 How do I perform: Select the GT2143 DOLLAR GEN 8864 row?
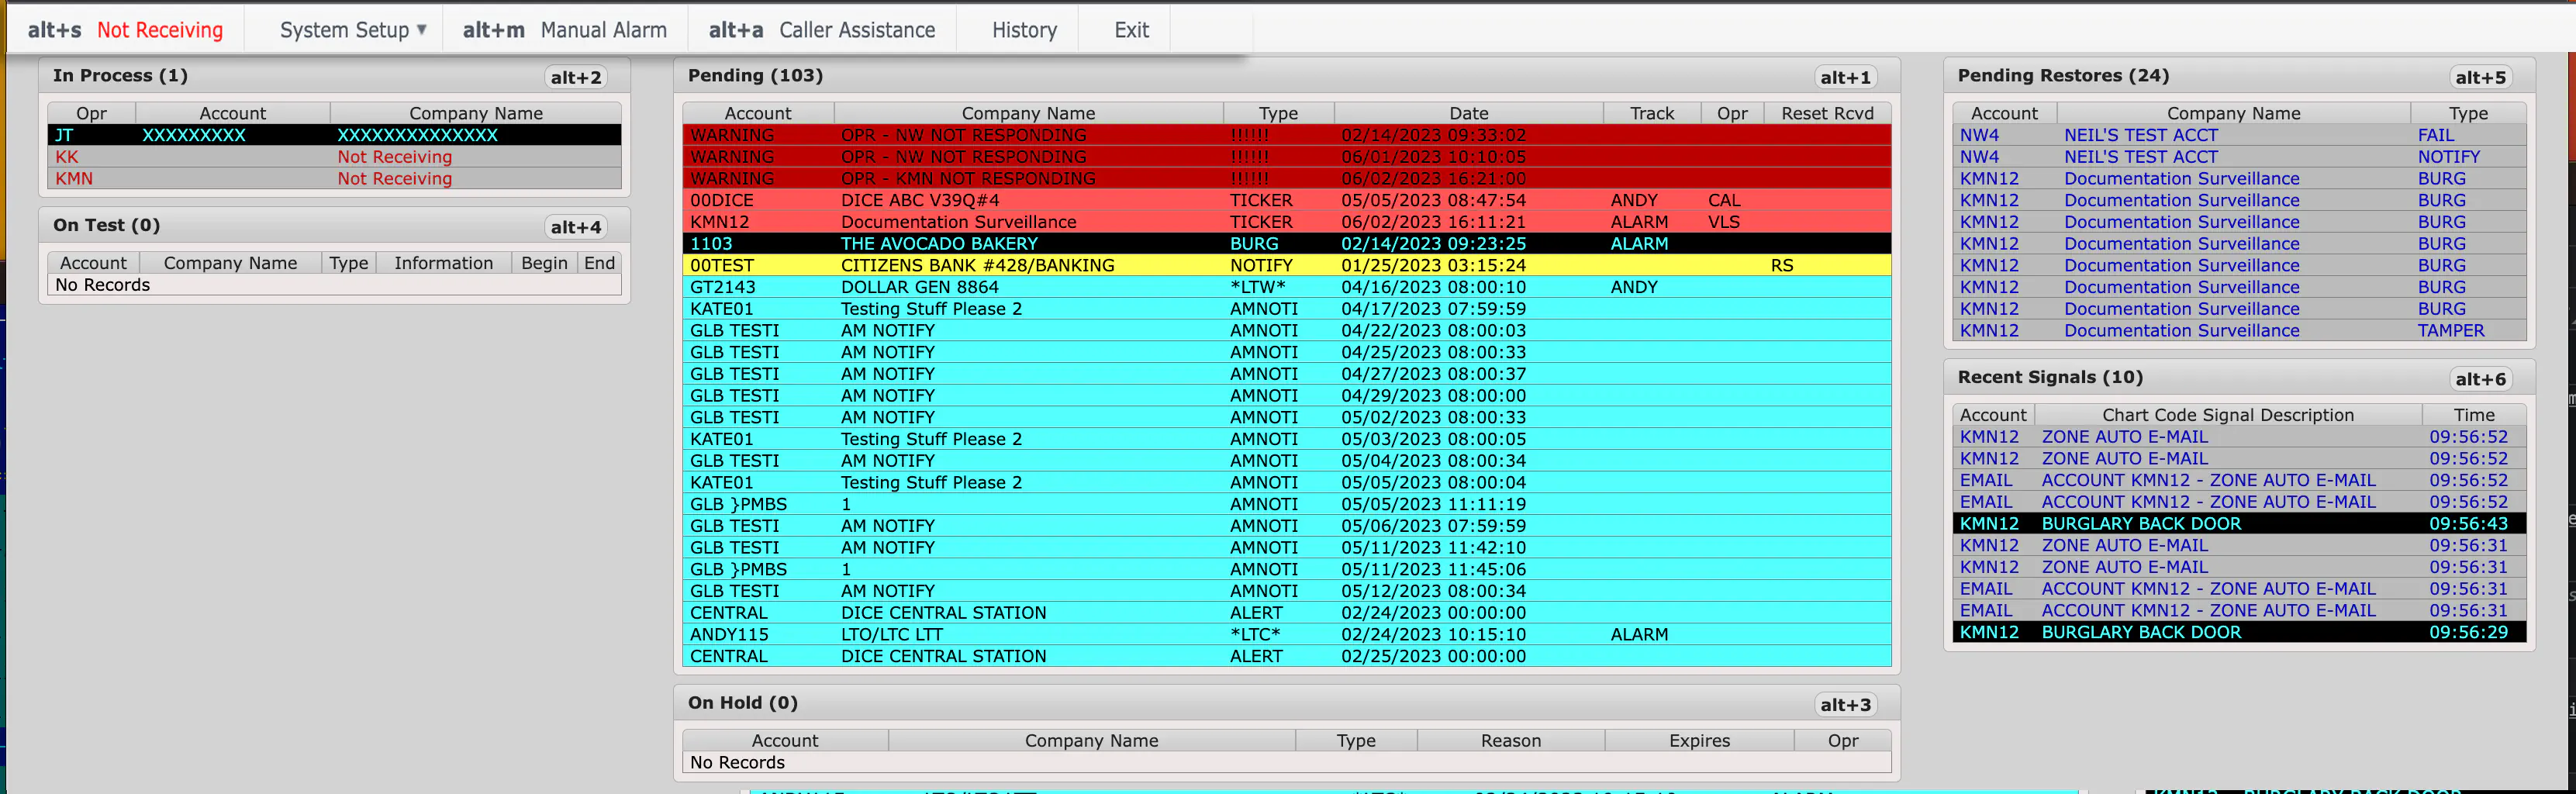1287,287
